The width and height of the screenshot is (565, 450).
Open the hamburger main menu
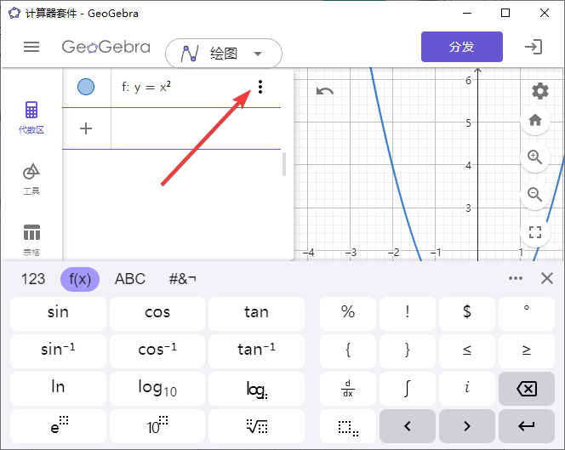click(x=31, y=47)
